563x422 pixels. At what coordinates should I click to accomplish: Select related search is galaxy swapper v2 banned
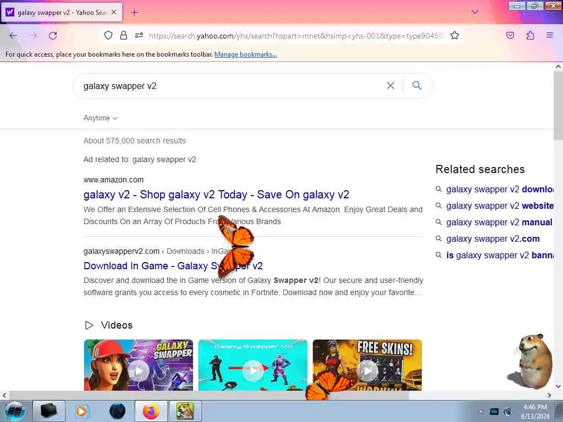coord(499,255)
